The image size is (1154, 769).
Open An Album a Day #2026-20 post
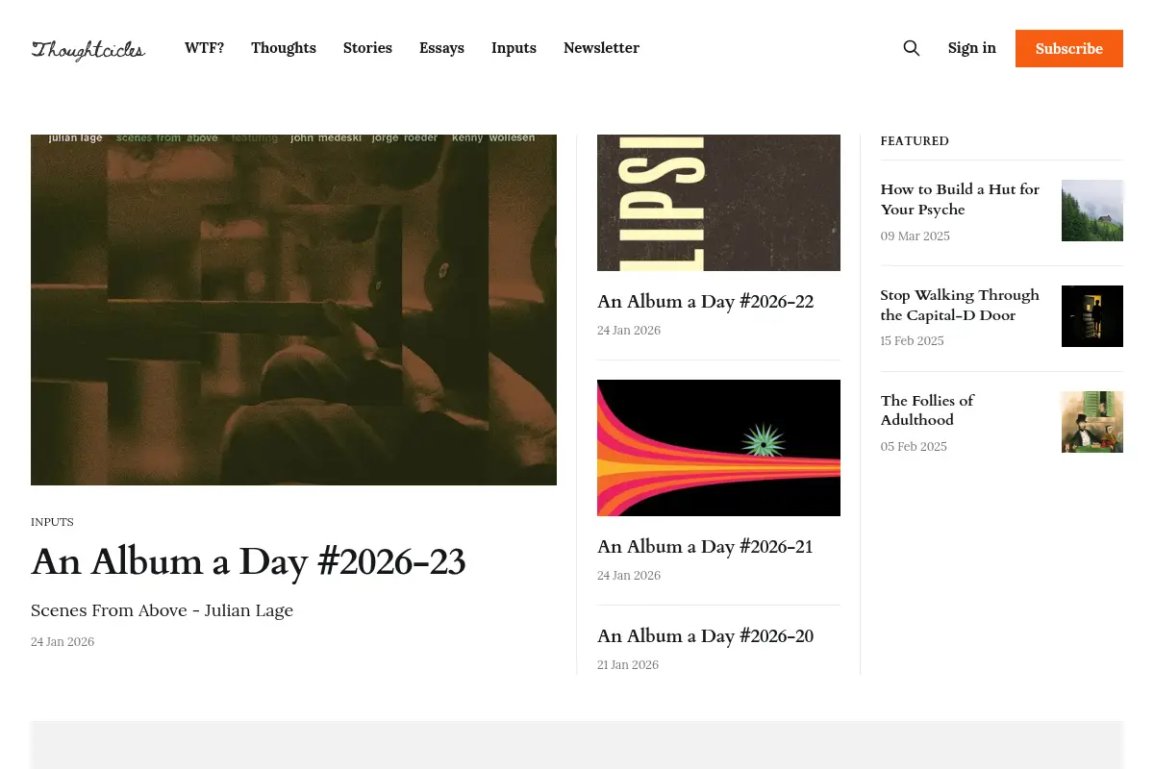click(705, 636)
